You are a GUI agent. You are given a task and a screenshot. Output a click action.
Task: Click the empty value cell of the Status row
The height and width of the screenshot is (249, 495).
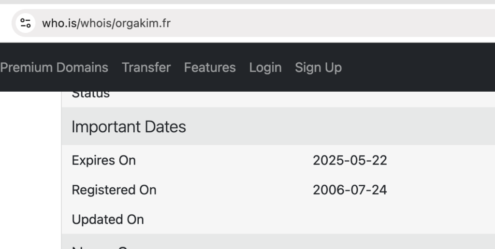[x=401, y=98]
